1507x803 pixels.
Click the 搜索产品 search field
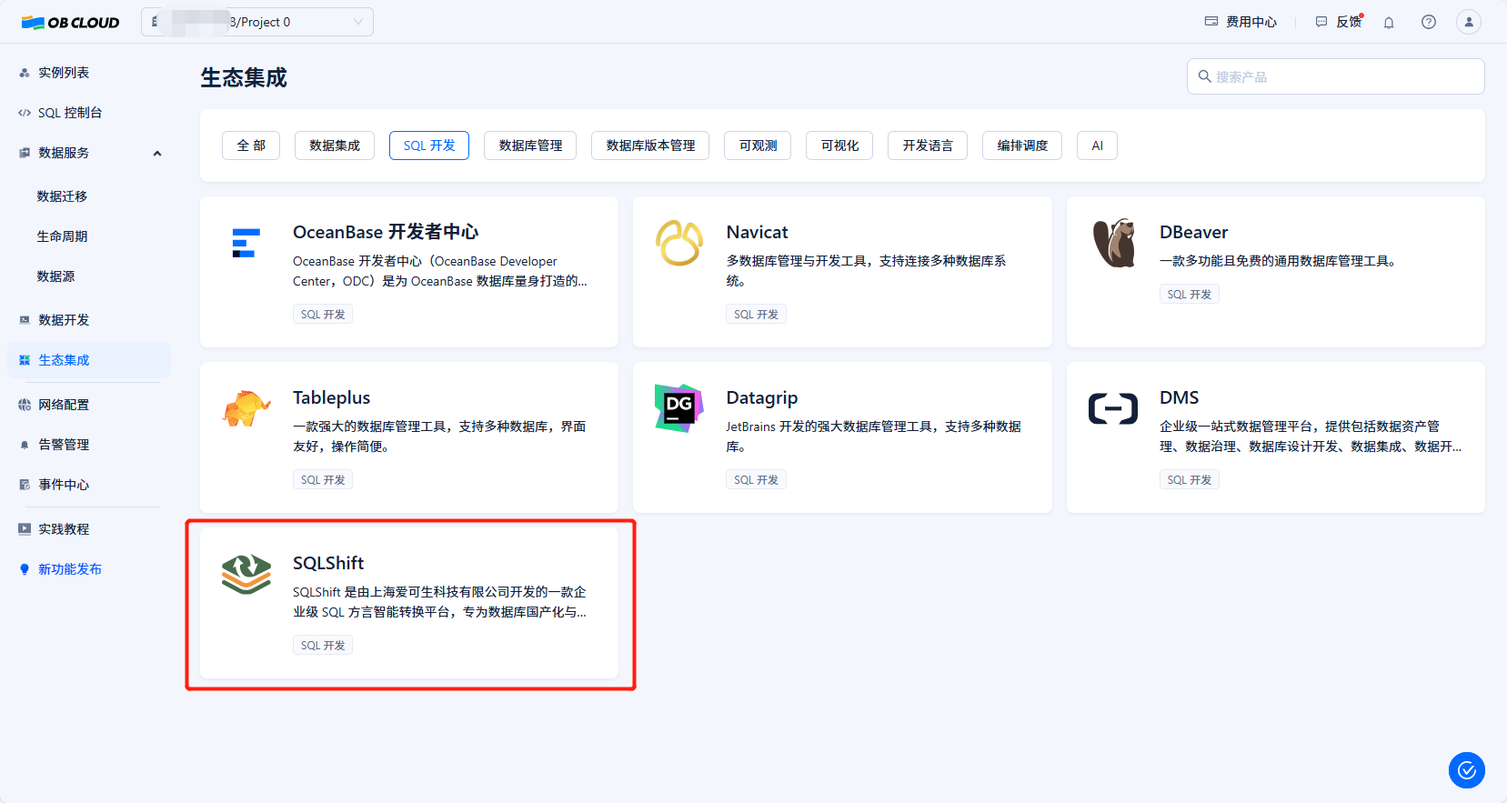1335,77
